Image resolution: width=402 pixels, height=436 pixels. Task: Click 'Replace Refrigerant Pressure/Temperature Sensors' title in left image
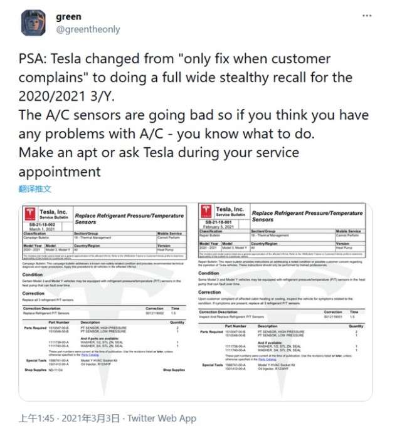(x=129, y=219)
